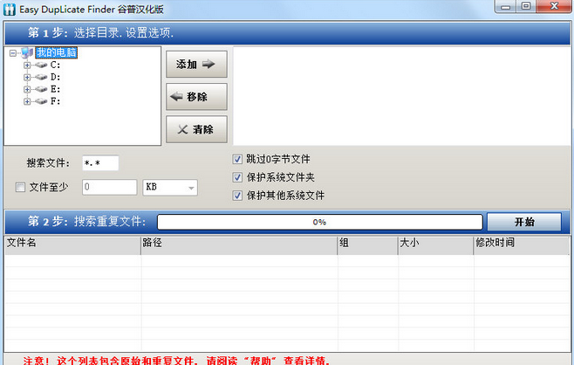Expand the E: drive node
The height and width of the screenshot is (365, 574).
click(x=27, y=89)
